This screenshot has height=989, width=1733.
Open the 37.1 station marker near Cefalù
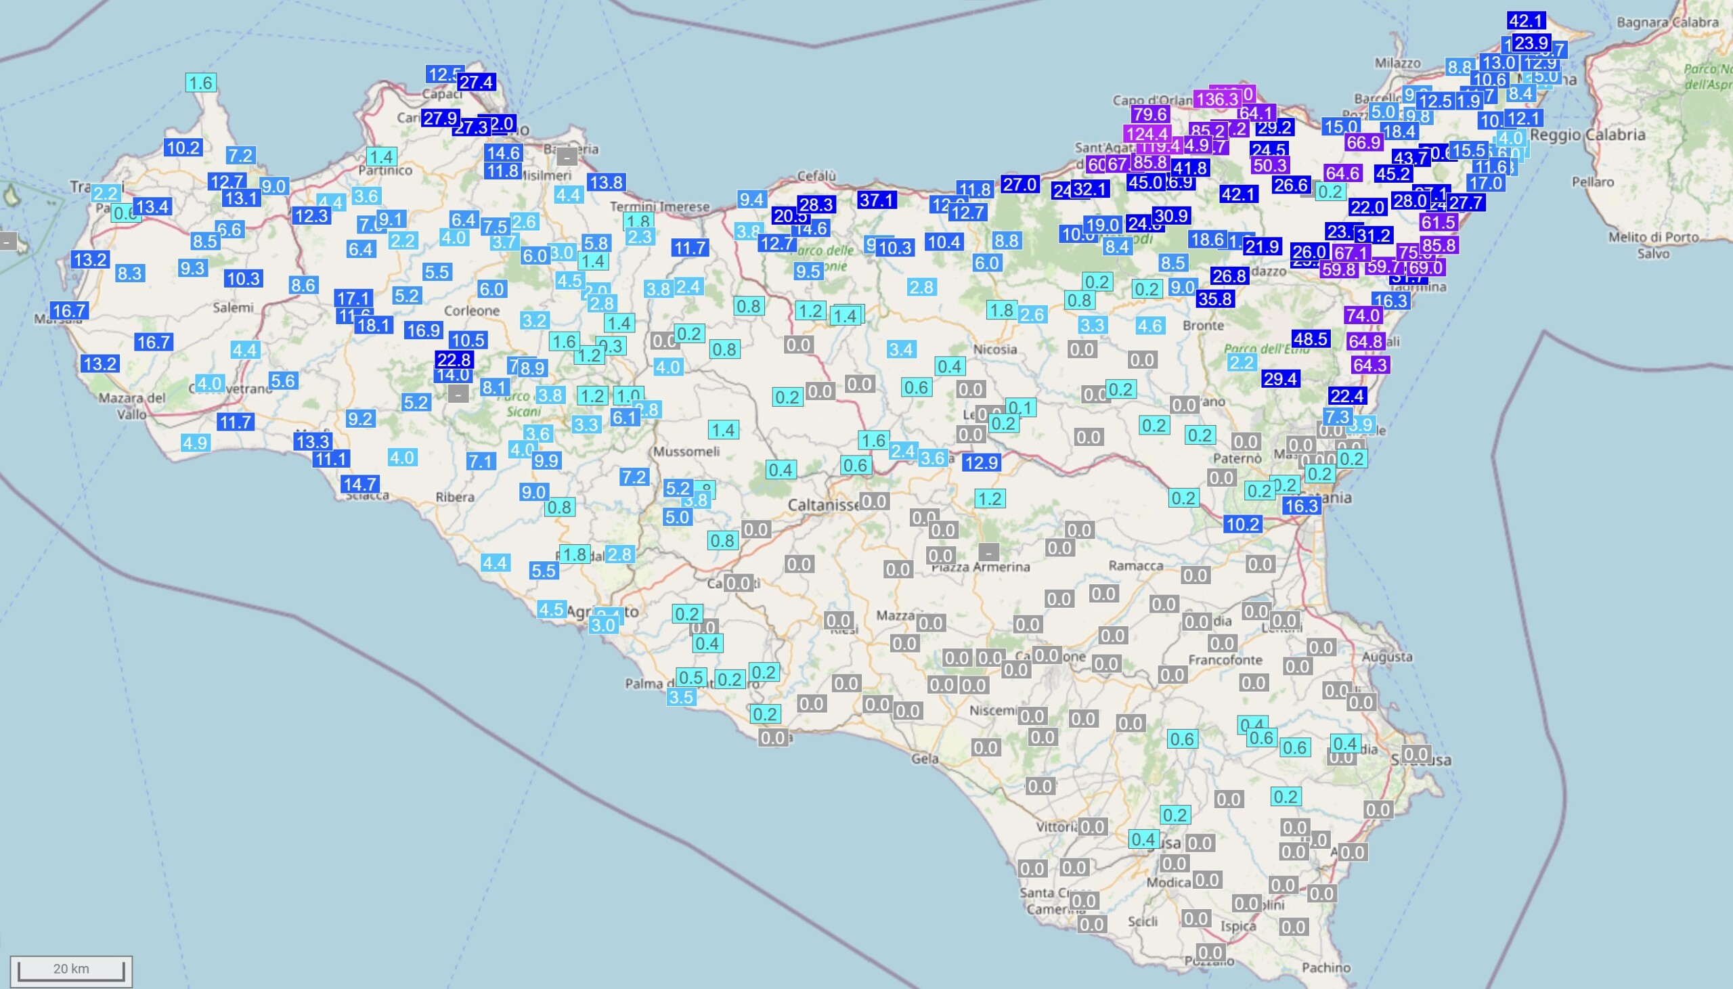tap(876, 200)
